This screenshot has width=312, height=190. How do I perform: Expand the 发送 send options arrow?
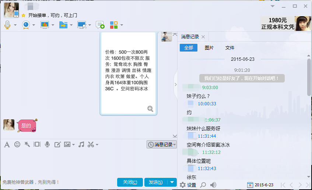[x=172, y=182]
